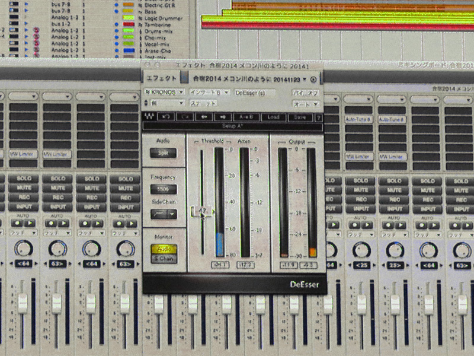Image resolution: width=474 pixels, height=356 pixels.
Task: Open the SideChain filter type dropdown
Action: 172,215
